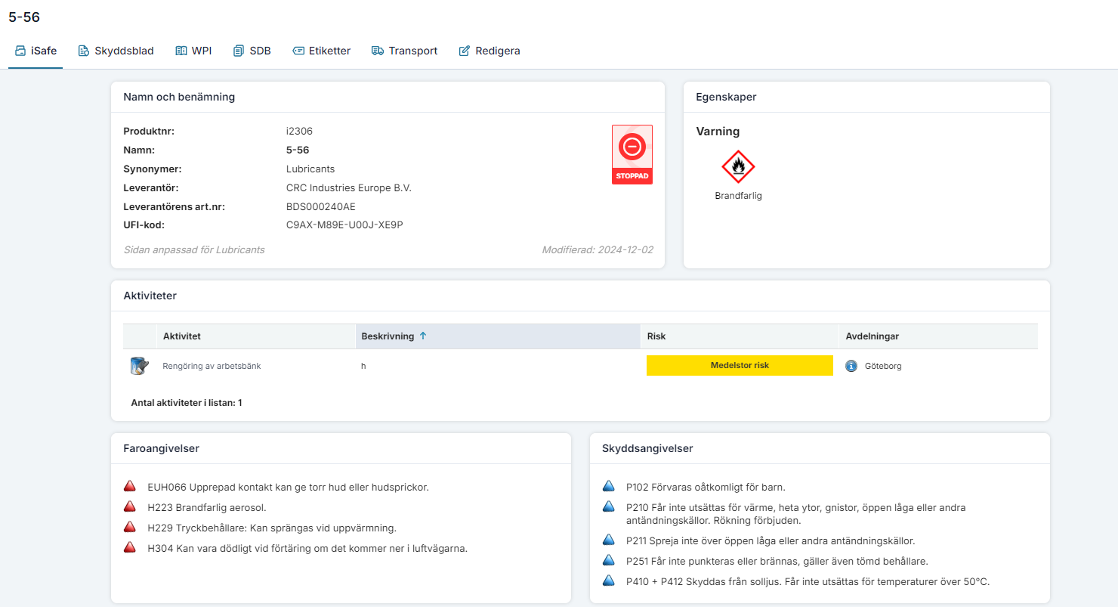
Task: Click the P211 Spreja inte statement
Action: tap(771, 540)
